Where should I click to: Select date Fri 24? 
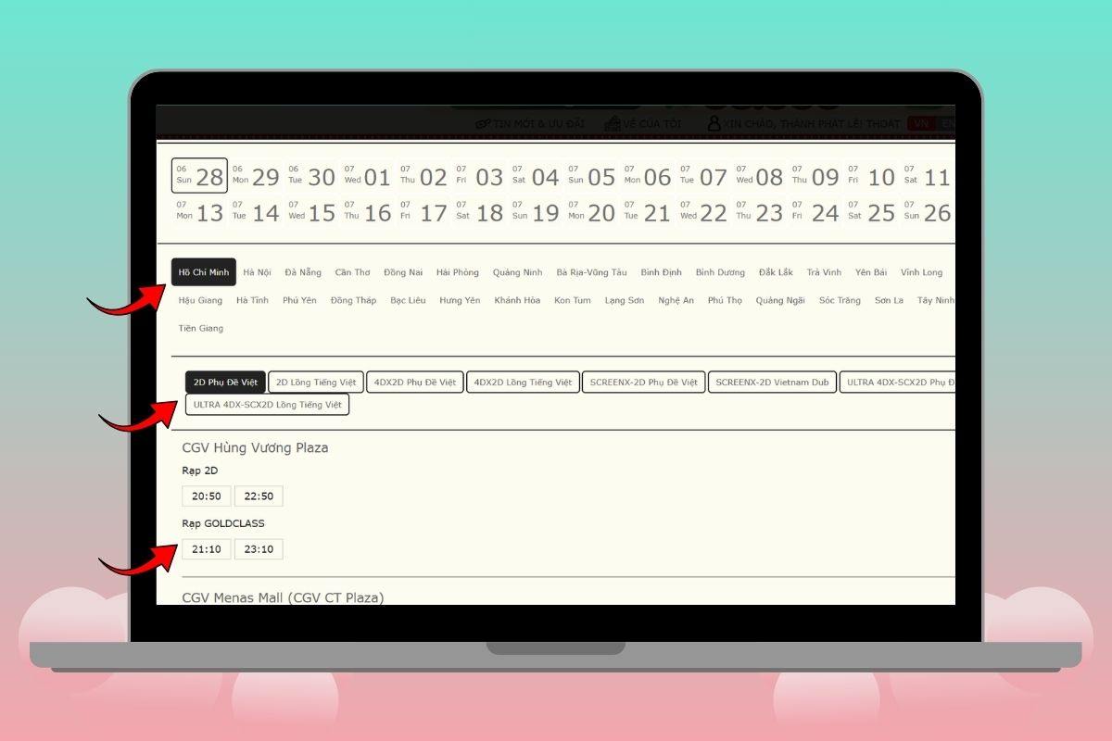point(815,212)
